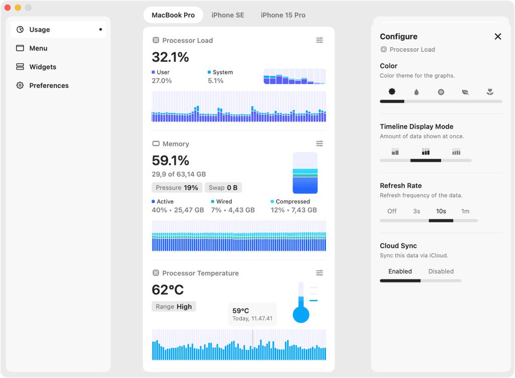Image resolution: width=515 pixels, height=378 pixels.
Task: Select four-bar dense timeline display mode
Action: click(x=456, y=151)
